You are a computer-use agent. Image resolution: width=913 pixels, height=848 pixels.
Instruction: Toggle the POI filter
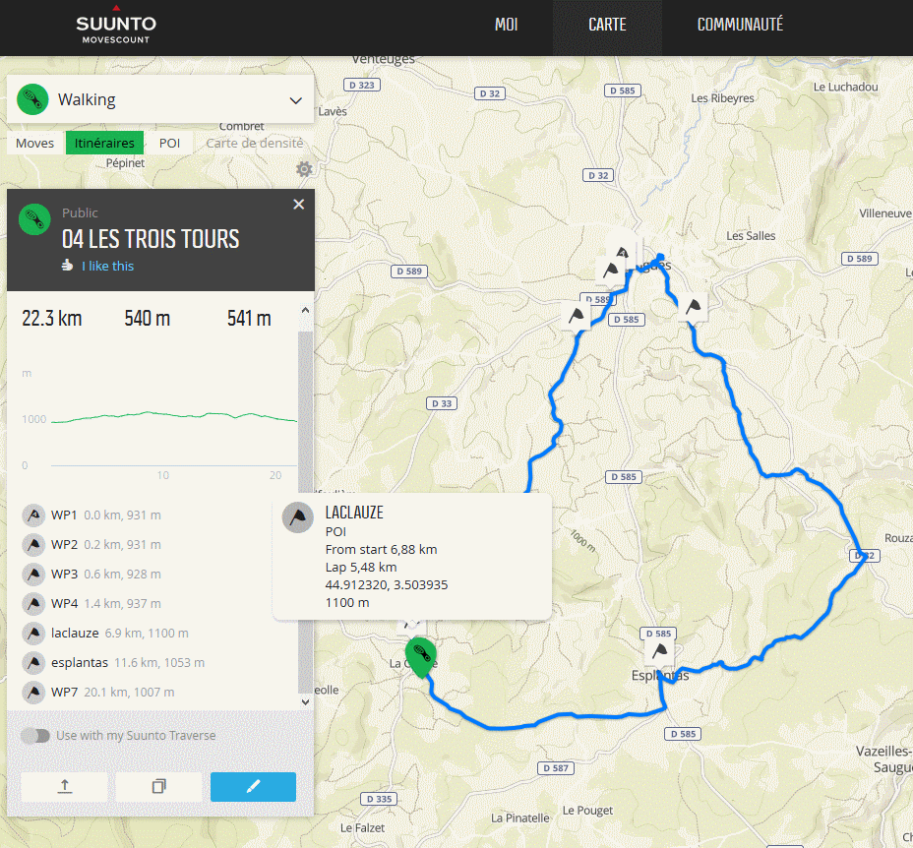pos(169,143)
